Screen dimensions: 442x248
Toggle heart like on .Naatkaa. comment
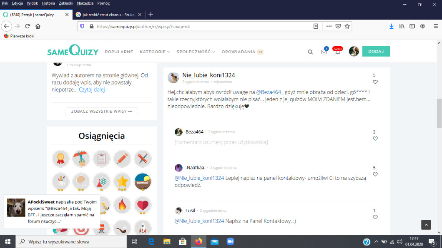pos(375,174)
